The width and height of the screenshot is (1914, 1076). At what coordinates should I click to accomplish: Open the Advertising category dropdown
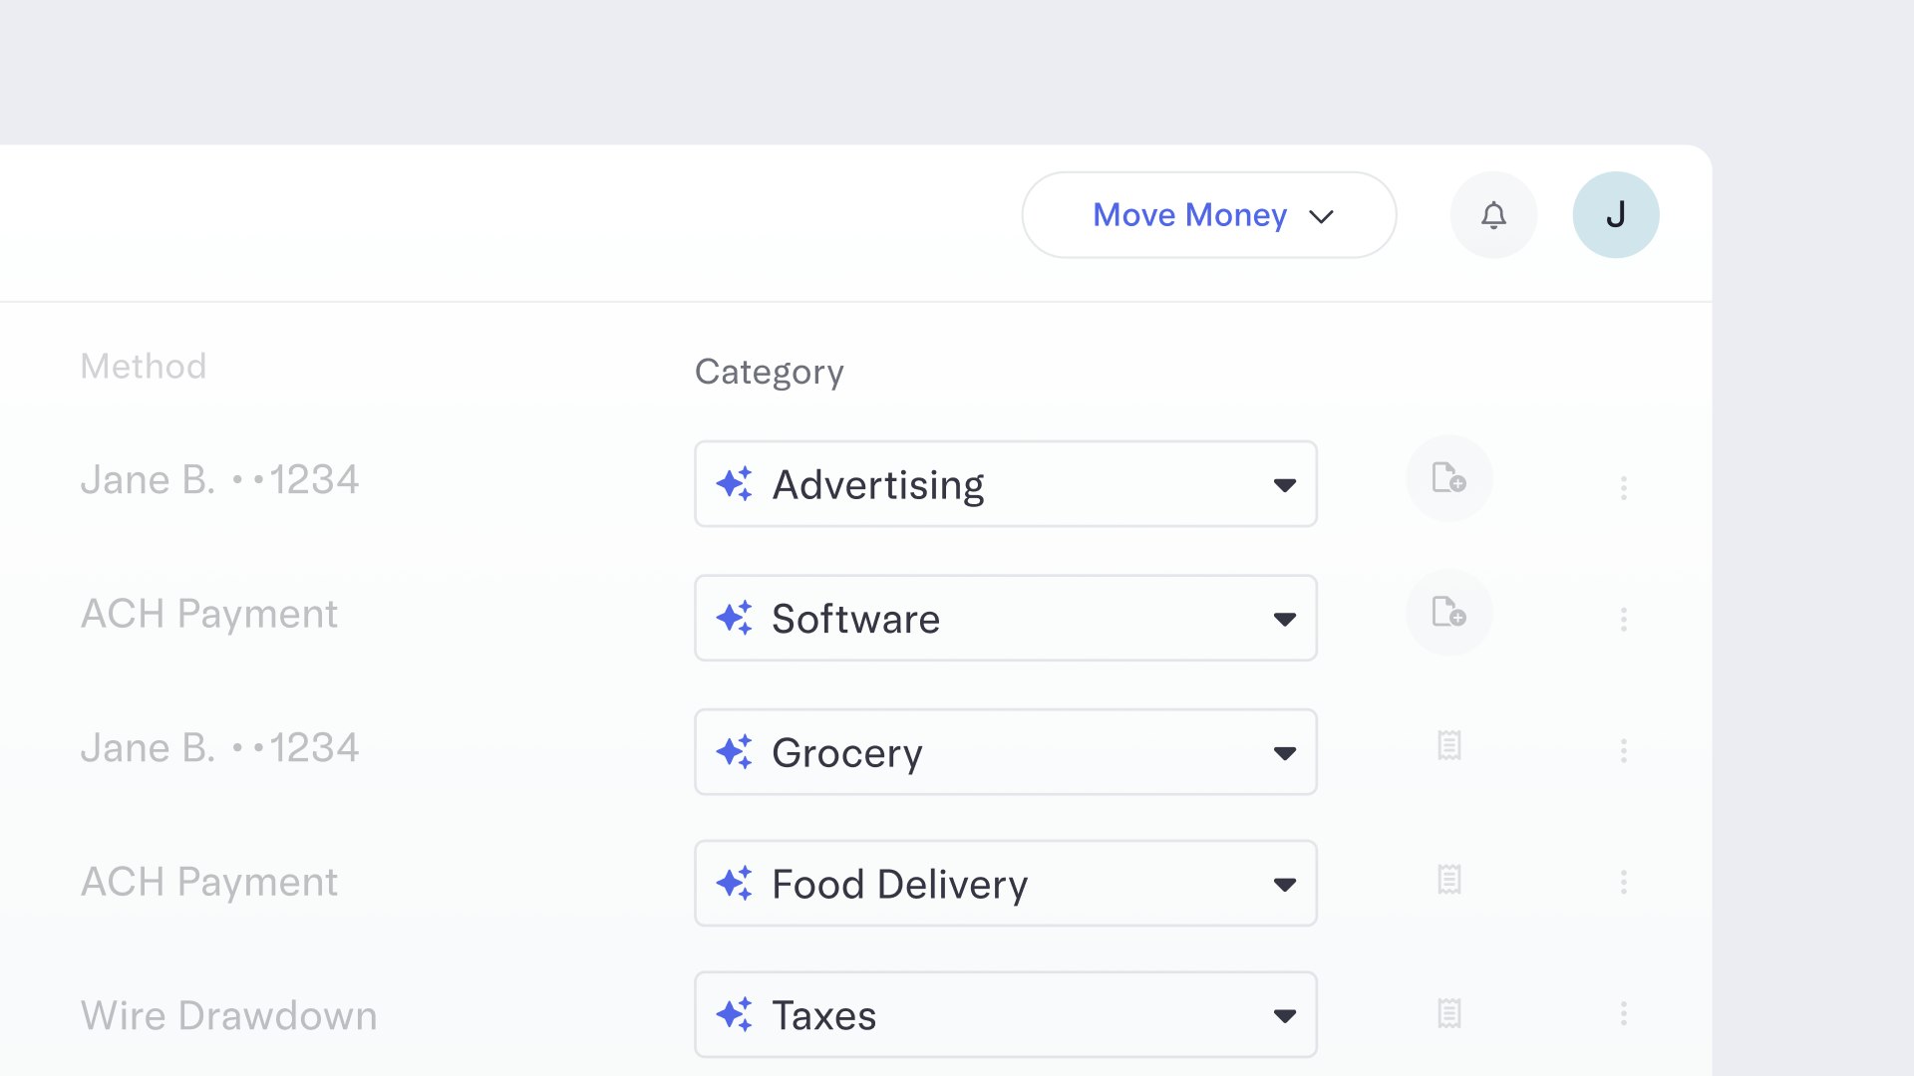[1286, 484]
